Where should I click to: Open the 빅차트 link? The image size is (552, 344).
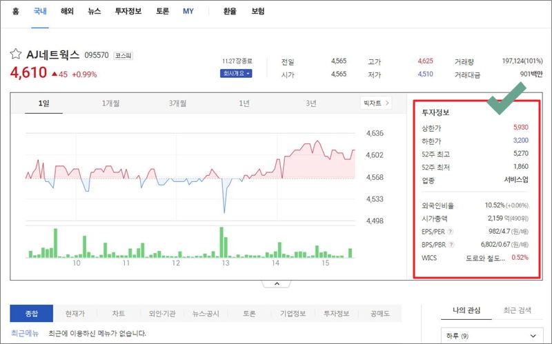coord(376,103)
